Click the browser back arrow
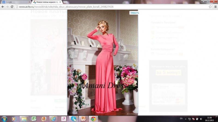 (x=3, y=7)
